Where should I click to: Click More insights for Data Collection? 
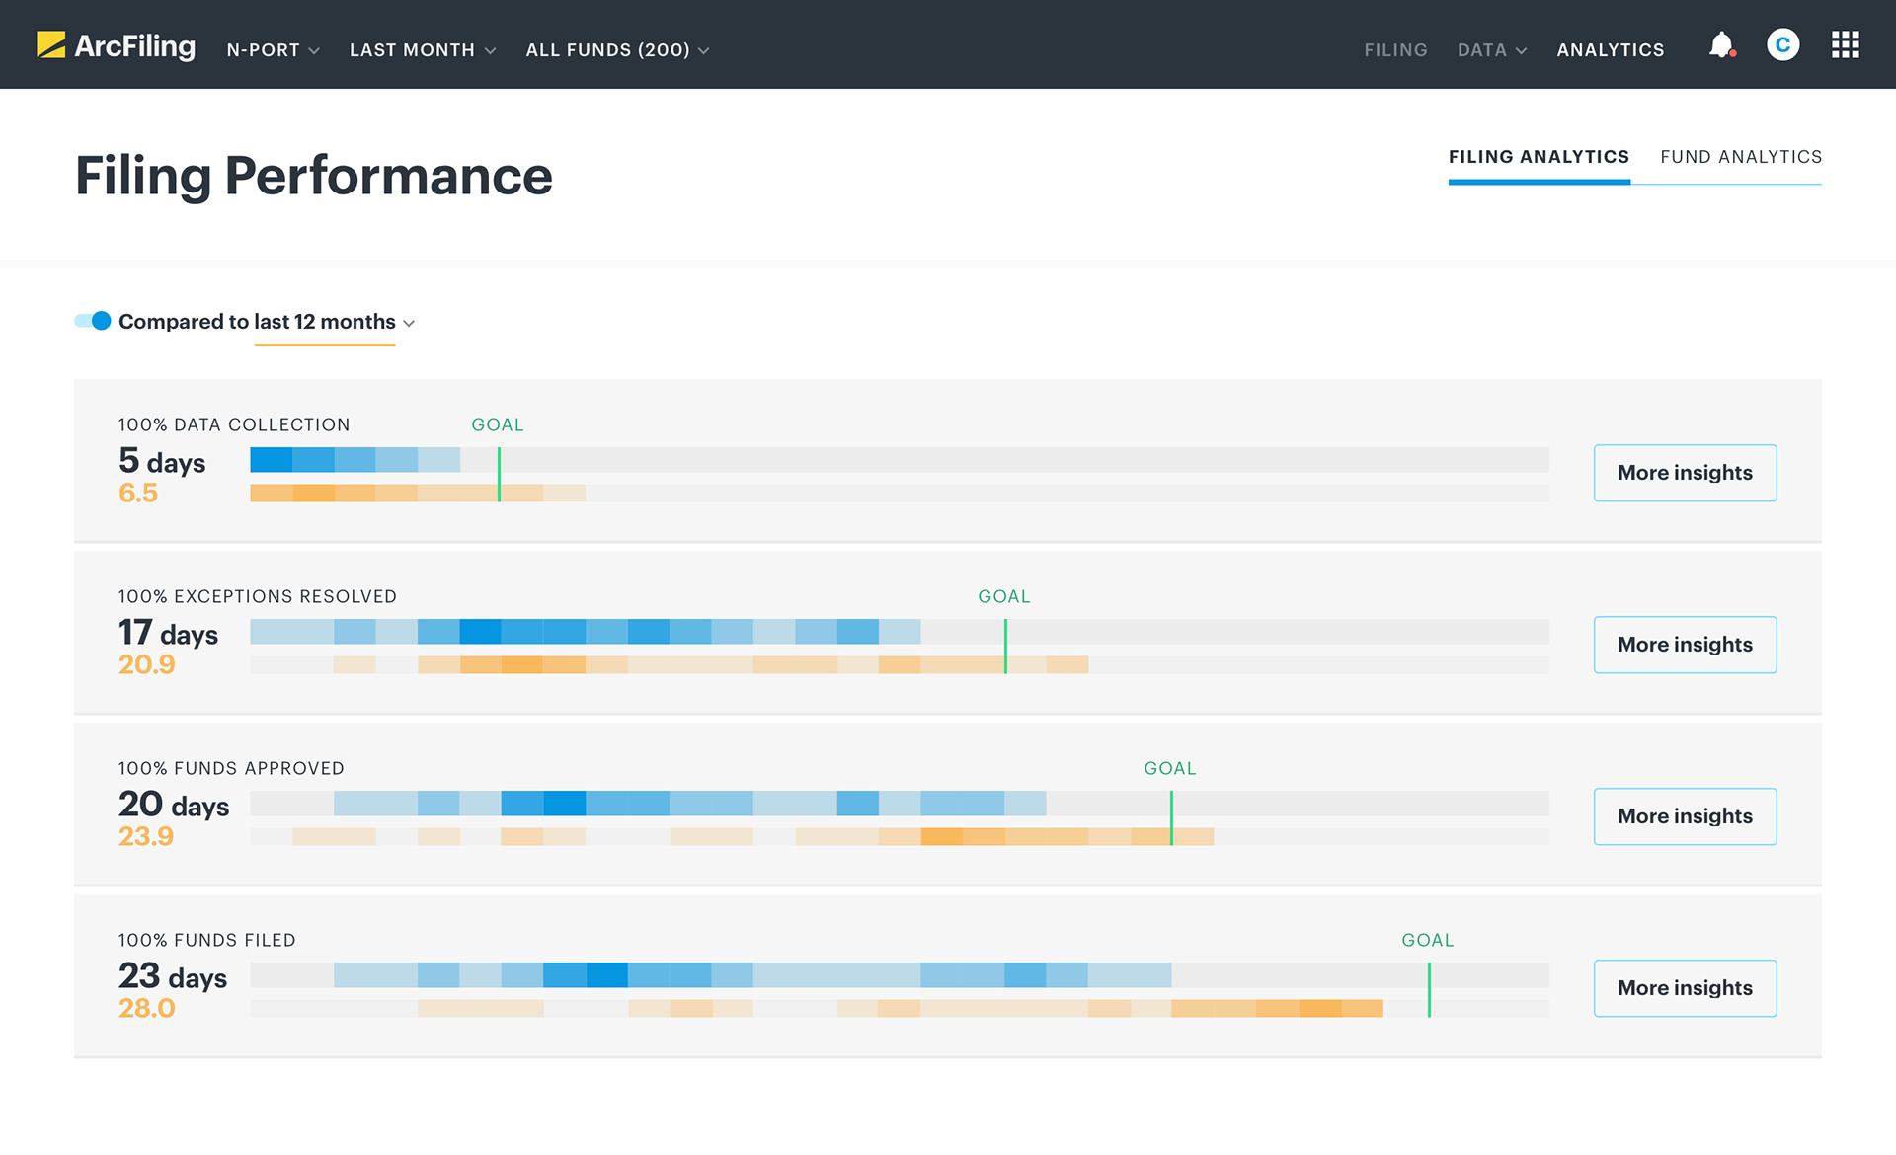click(1685, 473)
